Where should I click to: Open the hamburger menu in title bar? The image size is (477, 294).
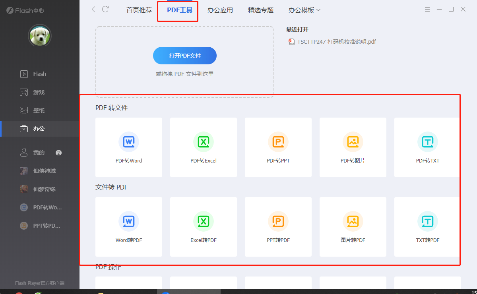(x=427, y=9)
